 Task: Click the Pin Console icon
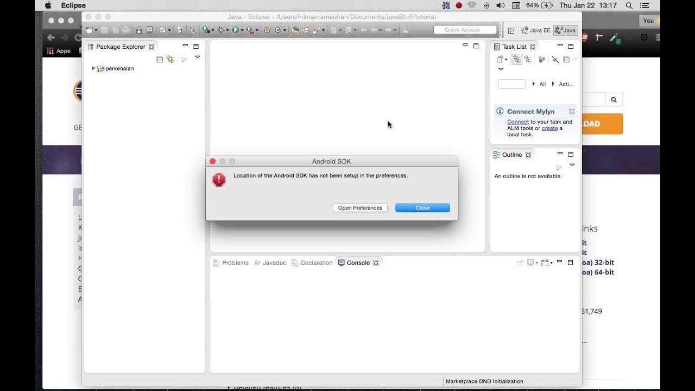[520, 263]
